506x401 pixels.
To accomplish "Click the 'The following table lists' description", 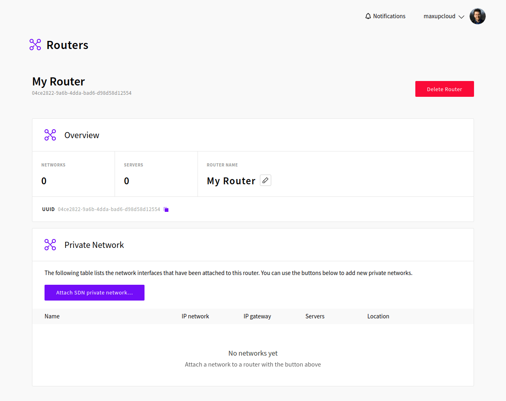I will click(x=228, y=273).
